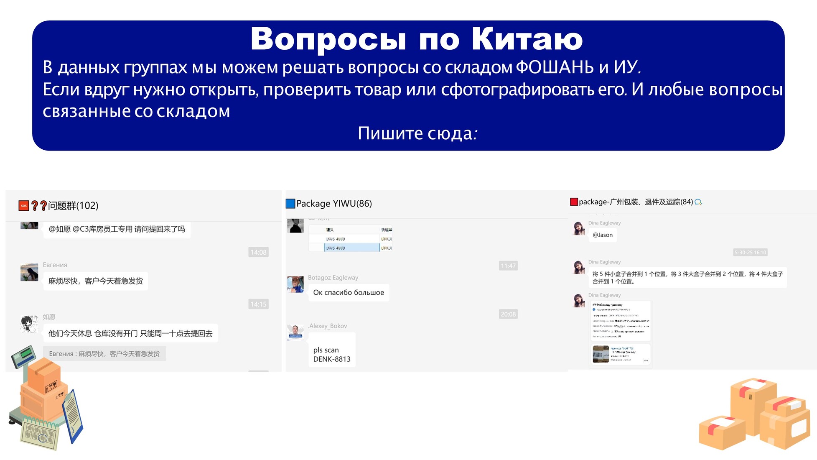Open 如愿's cartoon avatar in 问题群 chat
This screenshot has height=460, width=817.
click(x=29, y=324)
